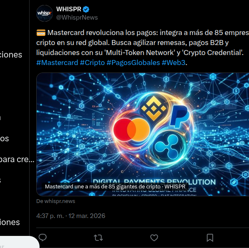Open the WHISPR display name
The height and width of the screenshot is (248, 249).
coord(69,9)
